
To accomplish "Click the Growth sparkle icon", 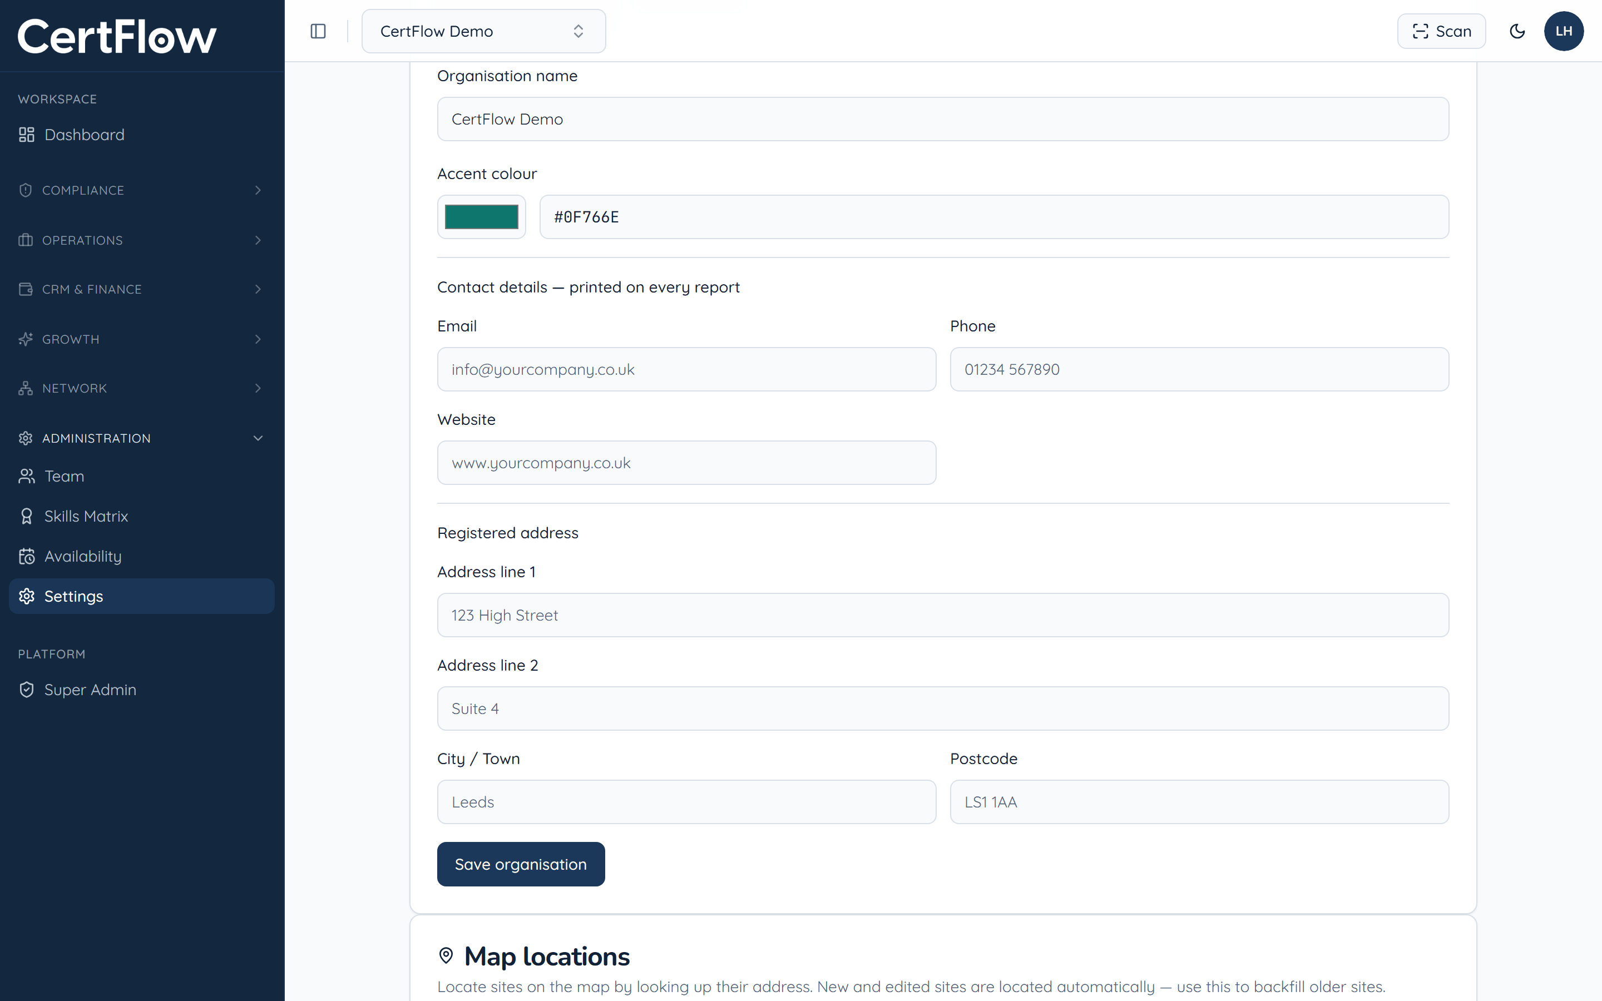I will click(x=26, y=339).
